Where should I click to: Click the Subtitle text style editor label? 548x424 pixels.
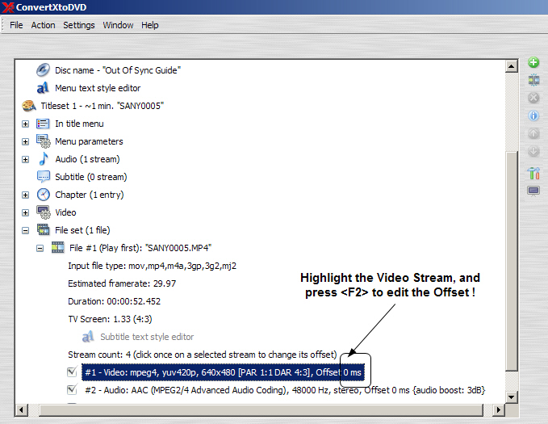[x=147, y=337]
